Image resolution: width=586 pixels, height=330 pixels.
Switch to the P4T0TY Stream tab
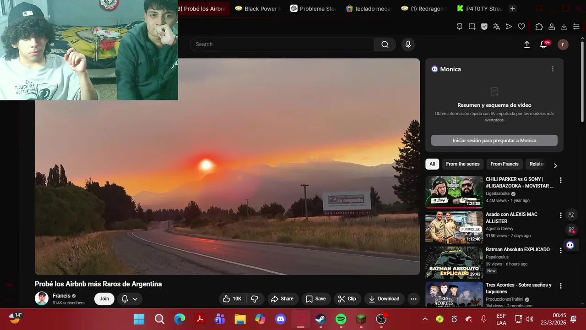point(480,9)
